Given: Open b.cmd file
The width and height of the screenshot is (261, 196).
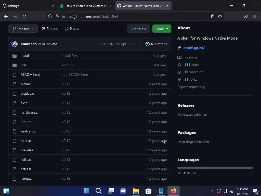Looking at the screenshot, I should coord(25,84).
